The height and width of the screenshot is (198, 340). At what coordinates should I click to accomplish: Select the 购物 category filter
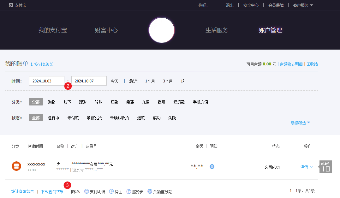click(x=51, y=102)
